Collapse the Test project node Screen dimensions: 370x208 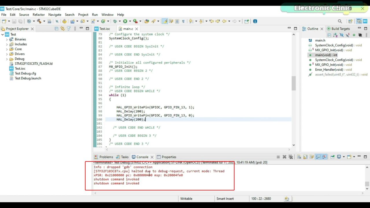(x=3, y=34)
